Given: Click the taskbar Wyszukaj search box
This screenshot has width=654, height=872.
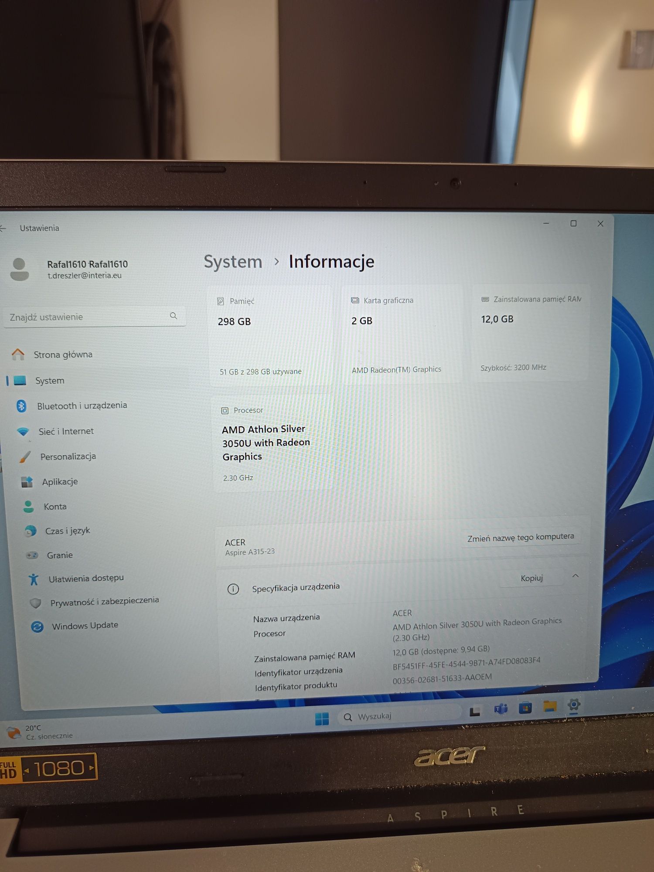Looking at the screenshot, I should point(399,715).
